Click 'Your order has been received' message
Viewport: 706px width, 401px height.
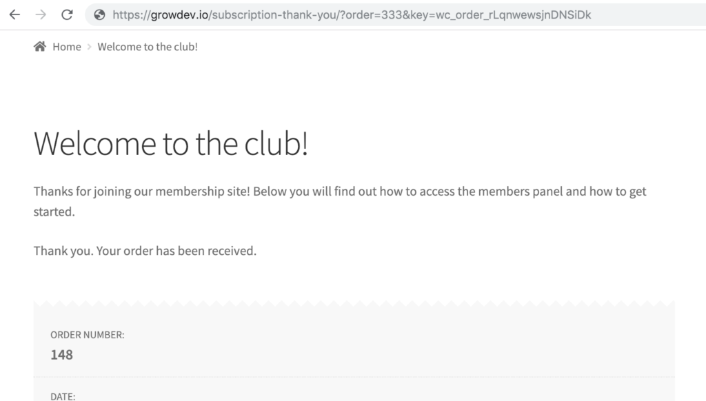click(176, 251)
